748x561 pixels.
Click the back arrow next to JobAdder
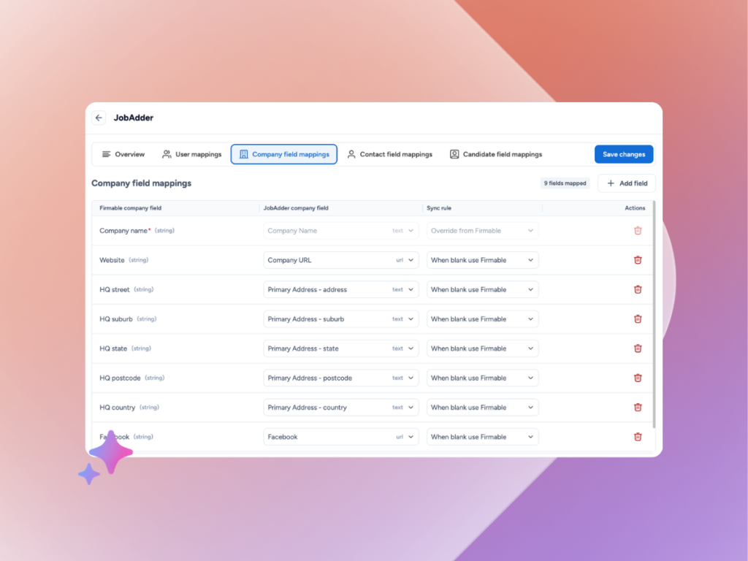[99, 118]
